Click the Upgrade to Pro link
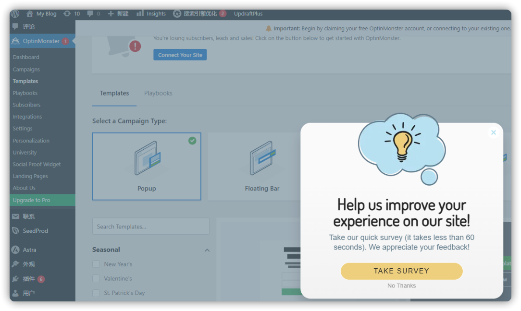The image size is (521, 311). (x=42, y=200)
